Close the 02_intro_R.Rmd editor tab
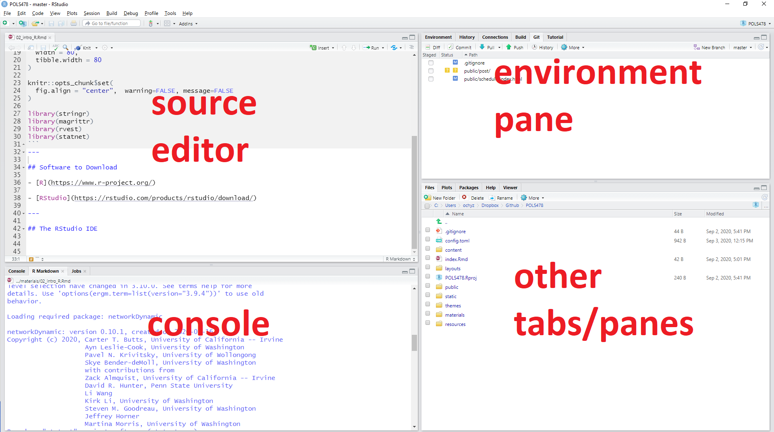 (x=50, y=38)
